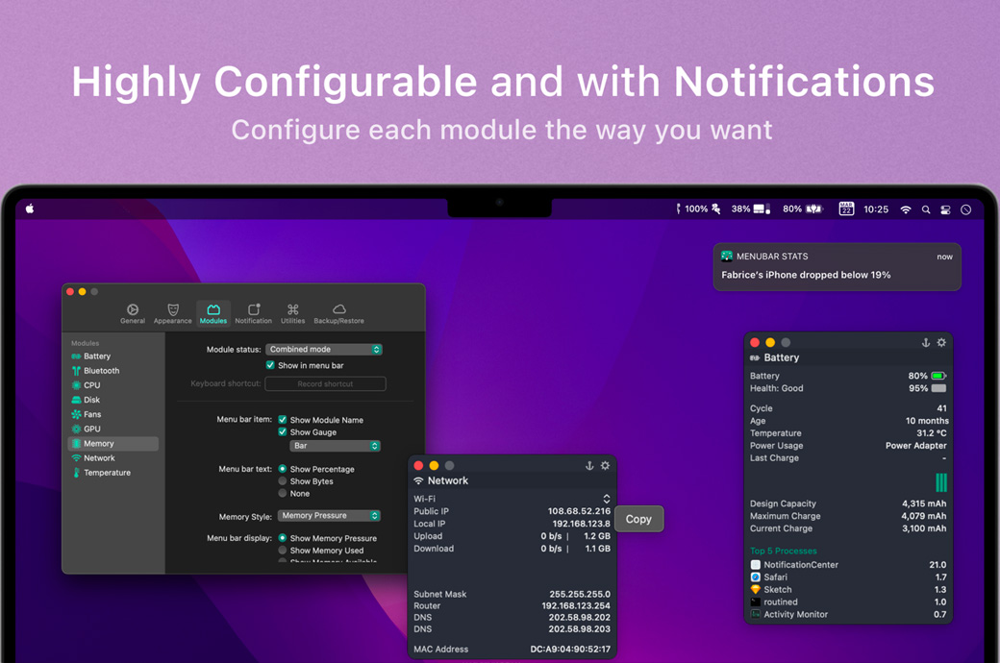
Task: Open the General preferences tab
Action: (x=132, y=313)
